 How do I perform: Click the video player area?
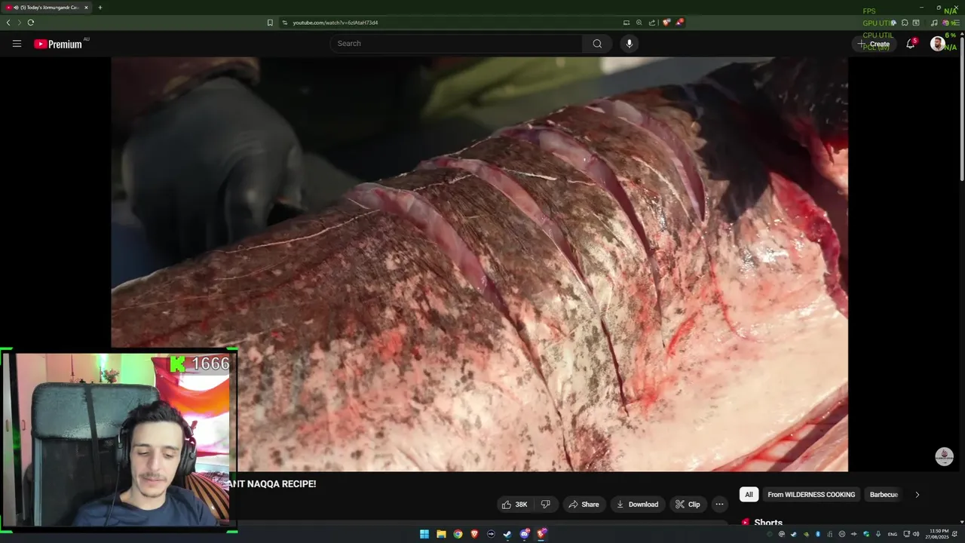(x=479, y=264)
